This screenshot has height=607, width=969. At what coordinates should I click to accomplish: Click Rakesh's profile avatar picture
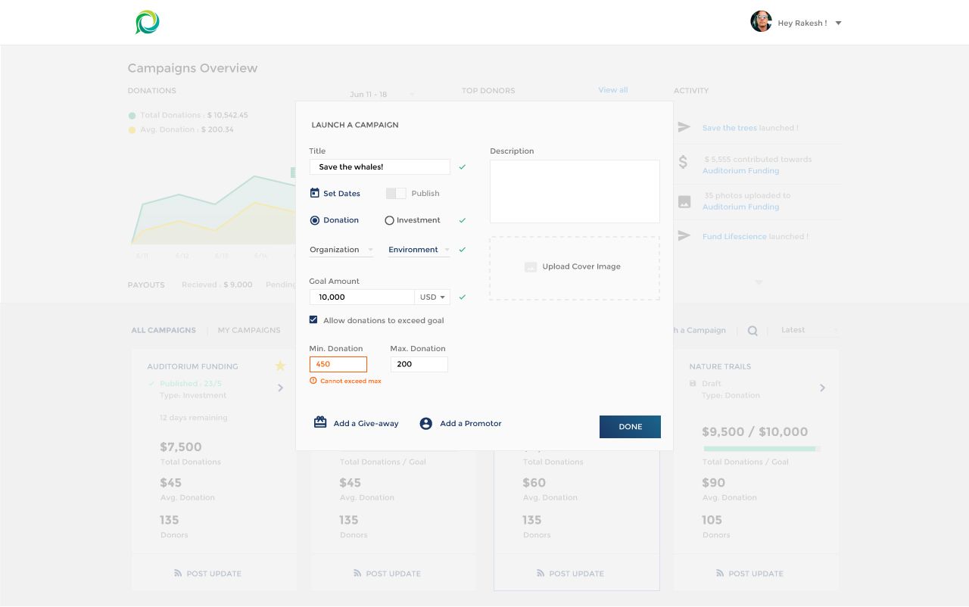coord(761,22)
